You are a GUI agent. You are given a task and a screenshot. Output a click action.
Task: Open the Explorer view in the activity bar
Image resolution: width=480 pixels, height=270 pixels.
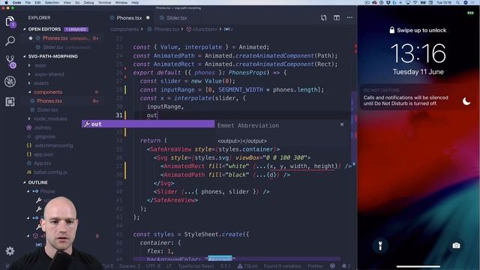pyautogui.click(x=10, y=22)
